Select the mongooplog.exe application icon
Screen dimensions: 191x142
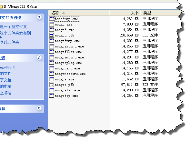click(52, 63)
